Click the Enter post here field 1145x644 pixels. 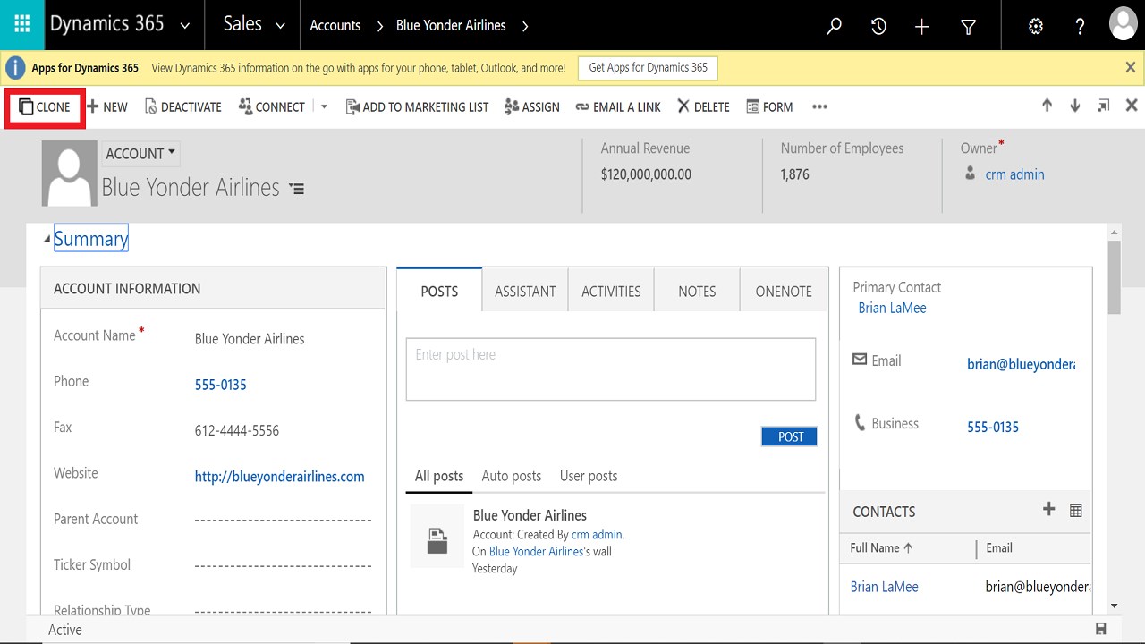[611, 369]
